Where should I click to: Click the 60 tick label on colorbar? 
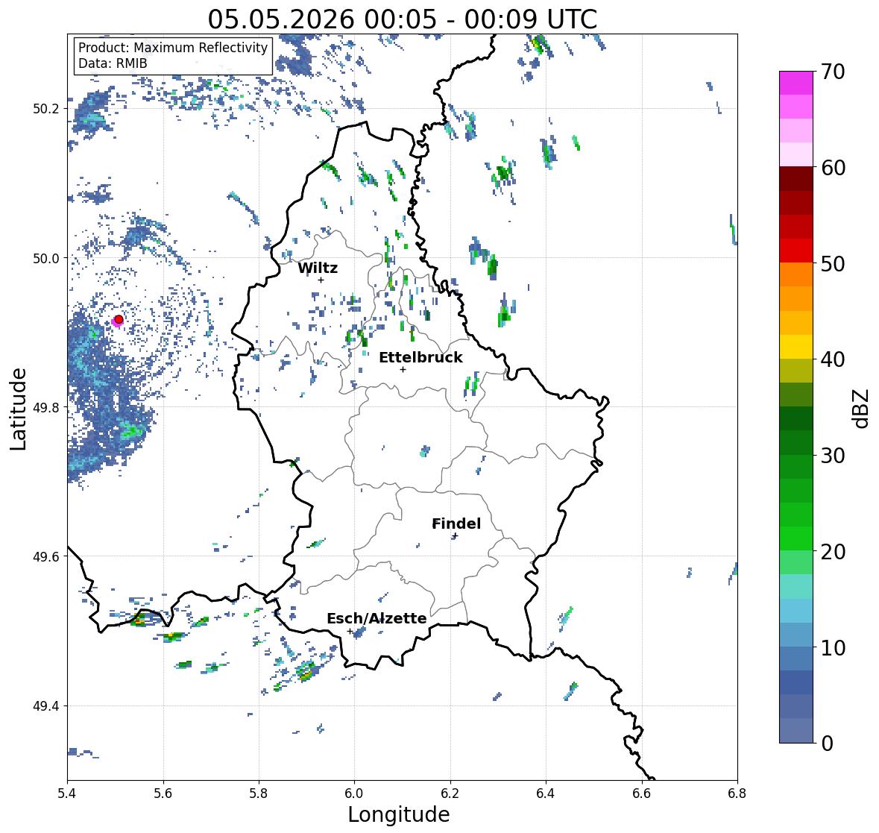pyautogui.click(x=833, y=168)
